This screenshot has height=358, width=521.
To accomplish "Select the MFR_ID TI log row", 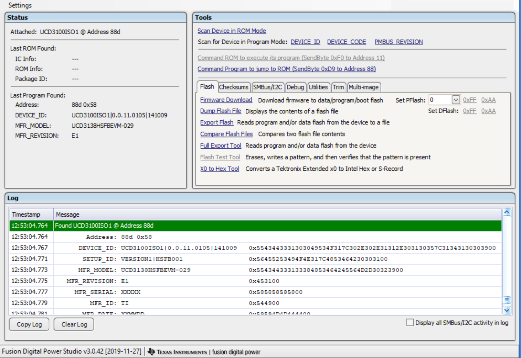I will (x=255, y=303).
